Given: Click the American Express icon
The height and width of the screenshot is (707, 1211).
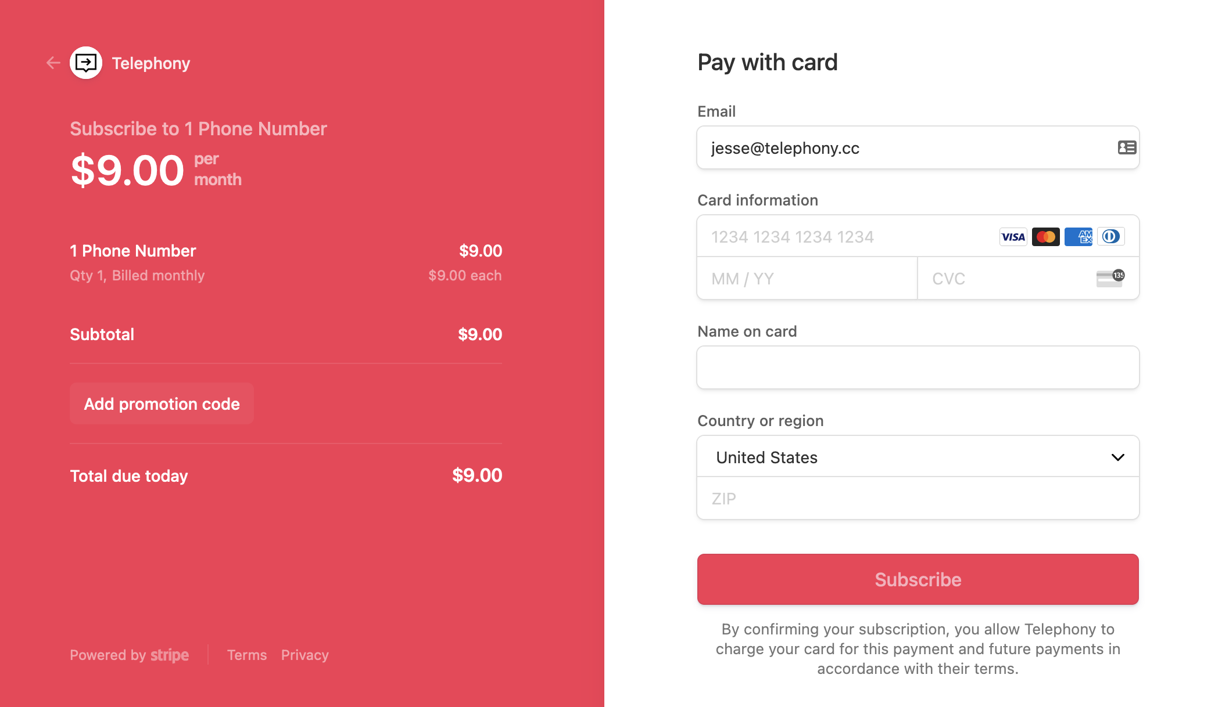Looking at the screenshot, I should (x=1080, y=236).
